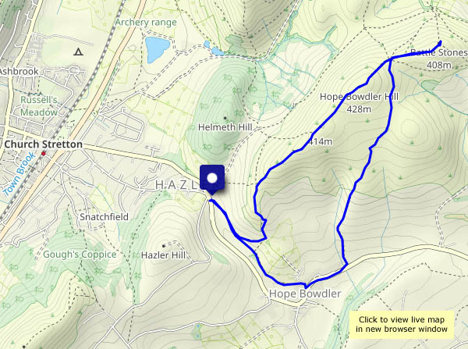Click the Battle Stones 408m label
This screenshot has height=349, width=468.
click(438, 59)
